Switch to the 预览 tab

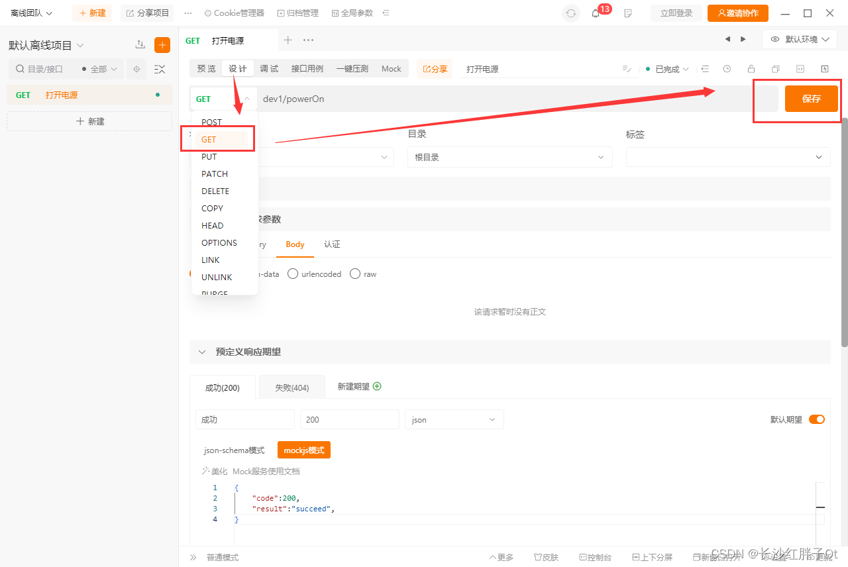[206, 69]
